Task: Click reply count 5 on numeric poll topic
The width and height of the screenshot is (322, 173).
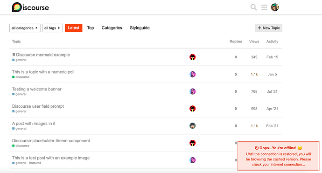Action: coord(236,74)
